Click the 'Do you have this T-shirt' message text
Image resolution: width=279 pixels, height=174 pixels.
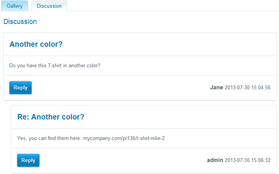point(55,65)
